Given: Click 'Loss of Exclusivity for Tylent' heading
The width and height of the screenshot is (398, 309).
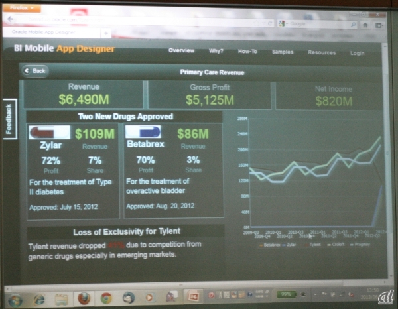Looking at the screenshot, I should click(127, 231).
